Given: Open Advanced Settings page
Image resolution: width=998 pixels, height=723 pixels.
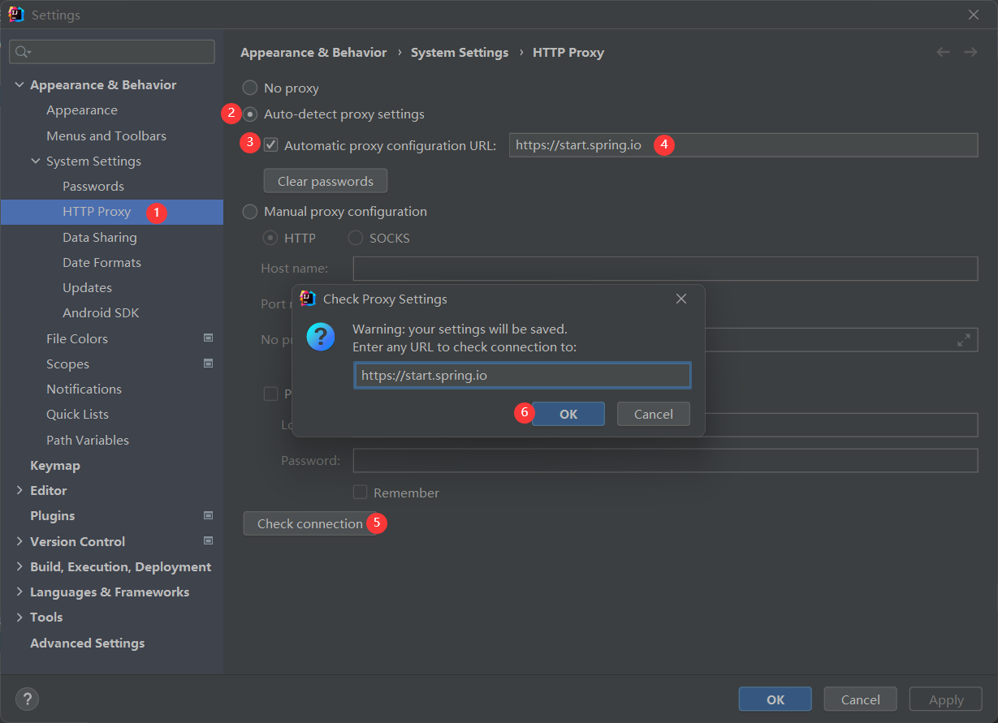Looking at the screenshot, I should 87,643.
